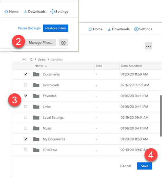Click Home icon in top-left panel
The width and height of the screenshot is (162, 177).
click(x=6, y=12)
